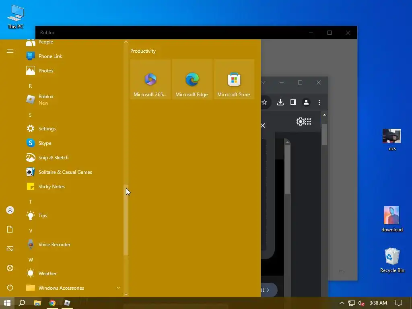Open Settings gear in Start sidebar
This screenshot has width=412, height=309.
[x=10, y=268]
